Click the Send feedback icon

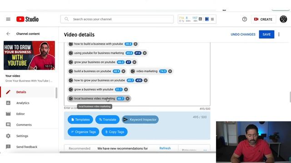point(8,147)
